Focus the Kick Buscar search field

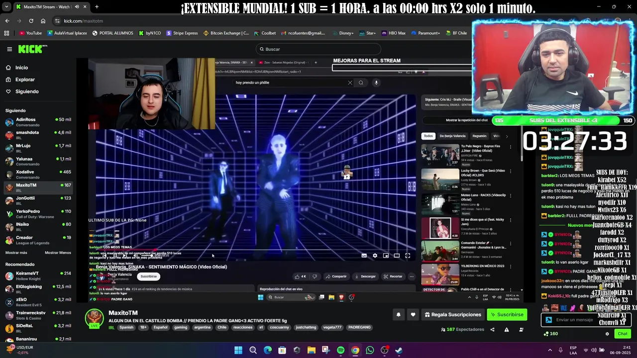pyautogui.click(x=318, y=49)
